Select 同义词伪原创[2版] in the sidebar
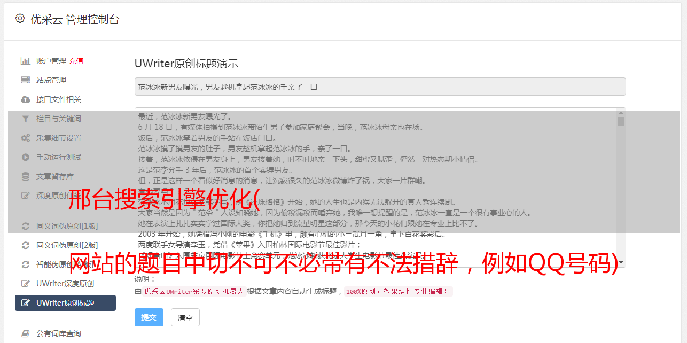 (x=65, y=245)
